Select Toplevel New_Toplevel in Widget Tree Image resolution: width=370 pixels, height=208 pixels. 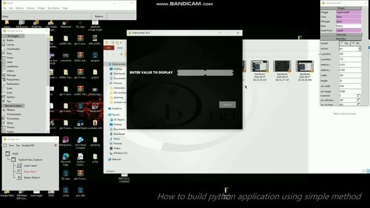tap(30, 160)
